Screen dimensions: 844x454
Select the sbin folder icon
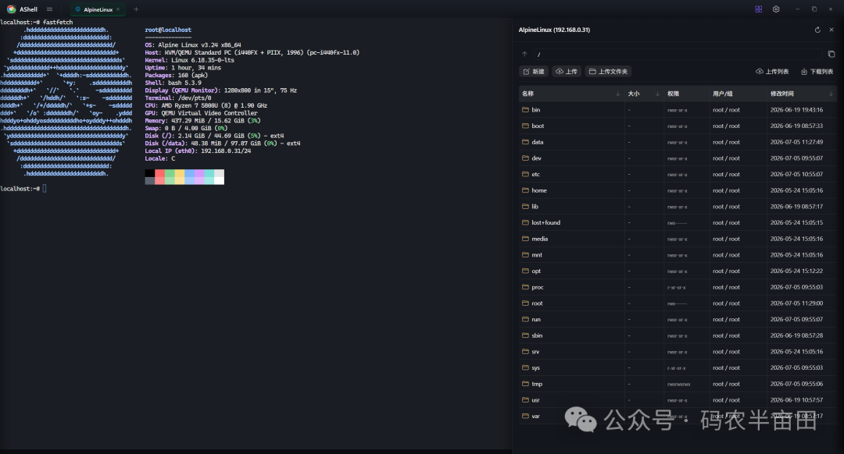pos(525,335)
